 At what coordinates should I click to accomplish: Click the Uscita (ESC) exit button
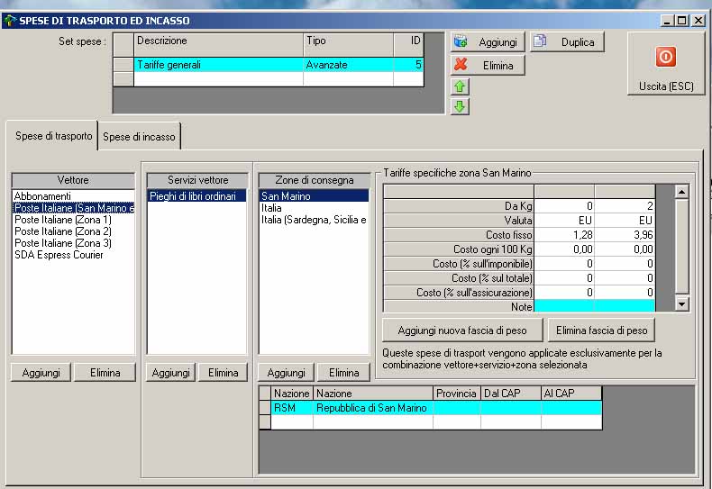pyautogui.click(x=666, y=63)
